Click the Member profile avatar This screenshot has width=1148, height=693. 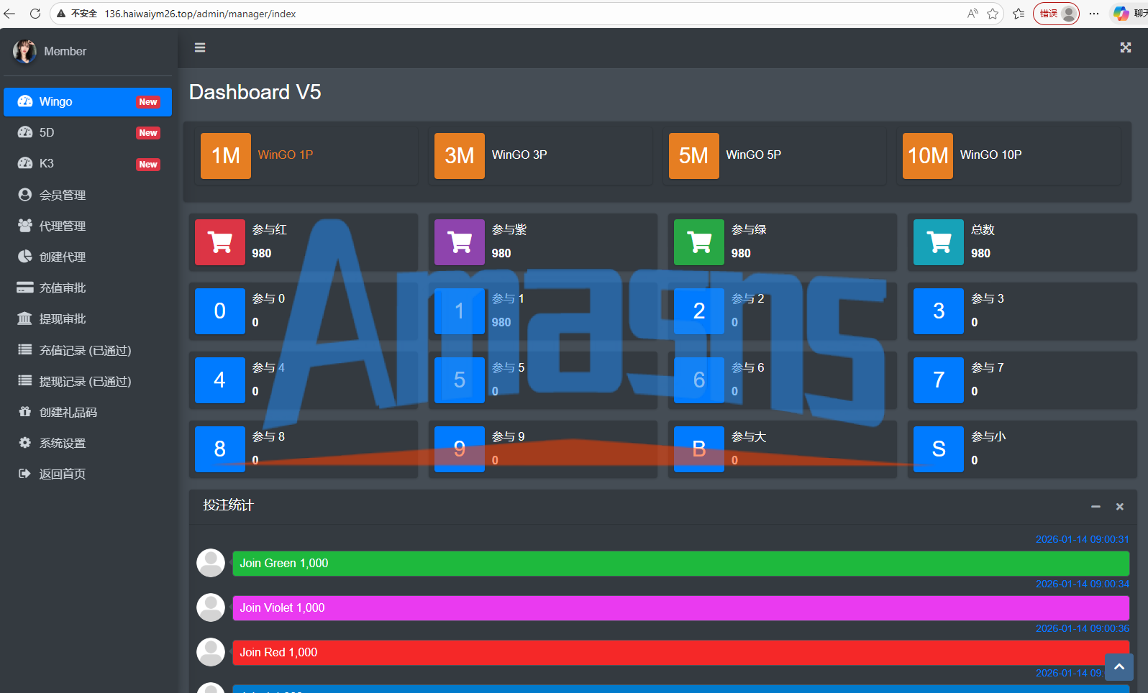24,51
